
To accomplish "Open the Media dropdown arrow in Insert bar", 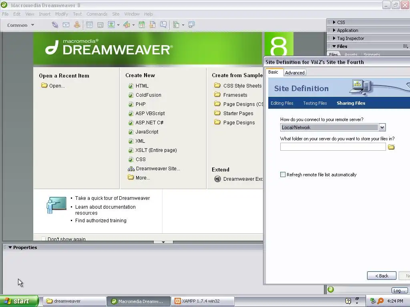I will point(133,25).
